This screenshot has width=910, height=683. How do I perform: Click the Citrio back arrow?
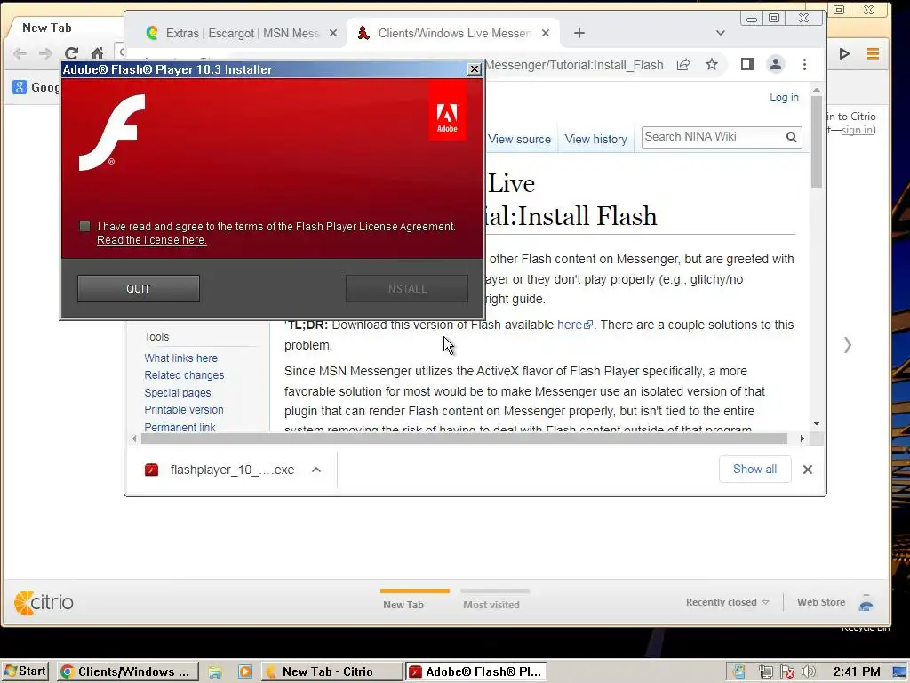pyautogui.click(x=20, y=54)
